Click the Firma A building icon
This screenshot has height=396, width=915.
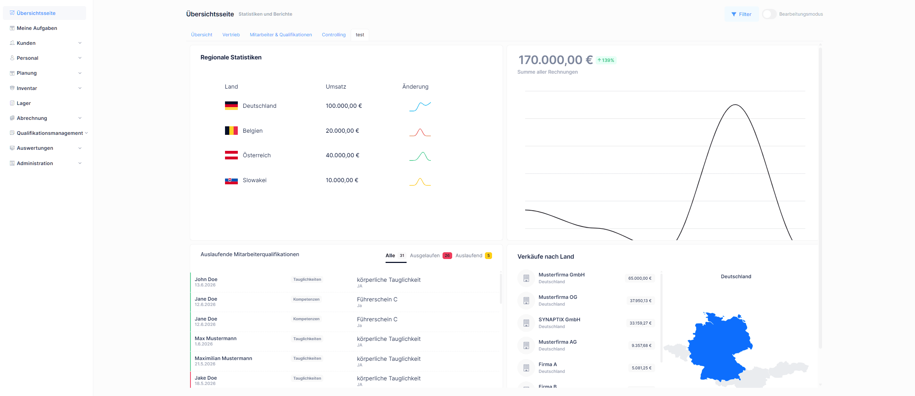pyautogui.click(x=526, y=368)
